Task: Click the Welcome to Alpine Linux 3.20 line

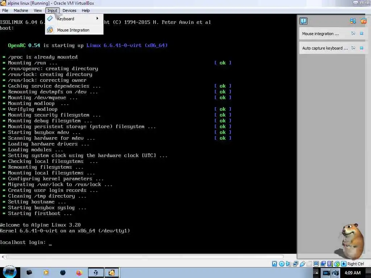Action: point(40,225)
